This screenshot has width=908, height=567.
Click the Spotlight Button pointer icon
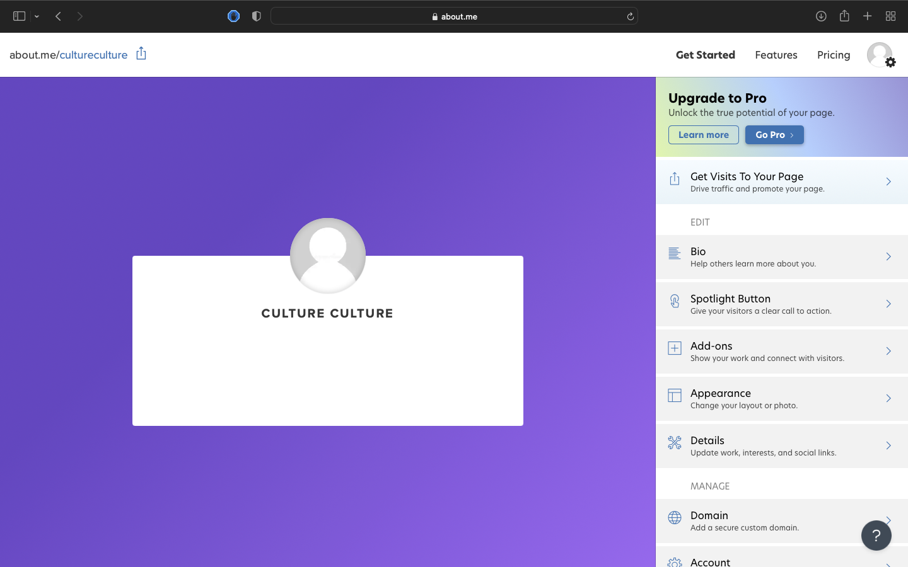[674, 301]
